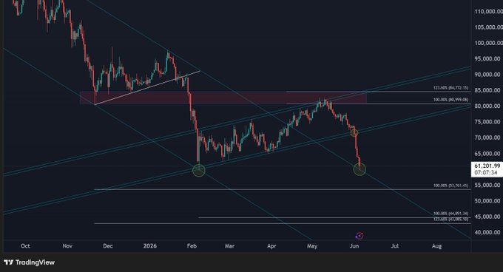Viewport: 503px width, 272px height.
Task: Select the red resistance zone rectangle
Action: point(223,98)
